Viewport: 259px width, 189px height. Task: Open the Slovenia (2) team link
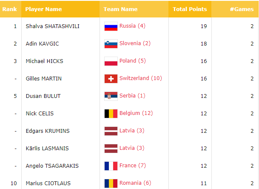point(135,43)
